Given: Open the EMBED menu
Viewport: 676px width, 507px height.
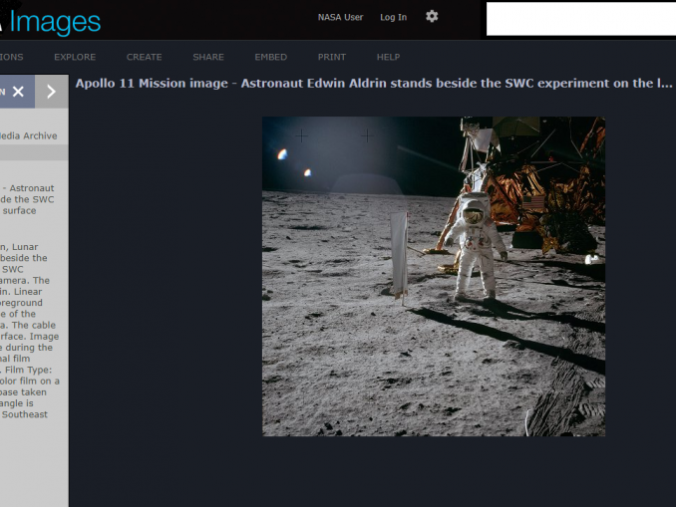Looking at the screenshot, I should click(x=271, y=57).
